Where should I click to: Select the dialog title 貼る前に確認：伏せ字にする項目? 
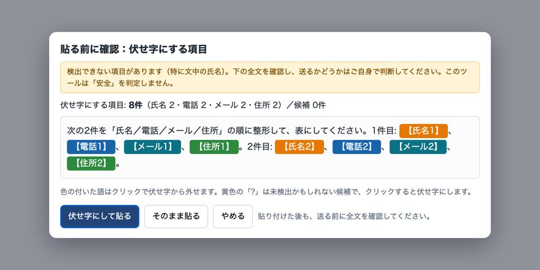click(134, 49)
